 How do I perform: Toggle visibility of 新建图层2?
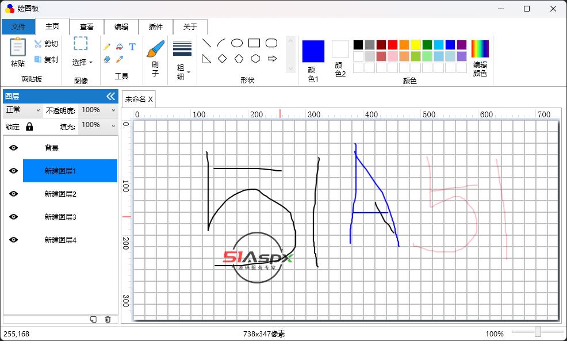pyautogui.click(x=14, y=194)
